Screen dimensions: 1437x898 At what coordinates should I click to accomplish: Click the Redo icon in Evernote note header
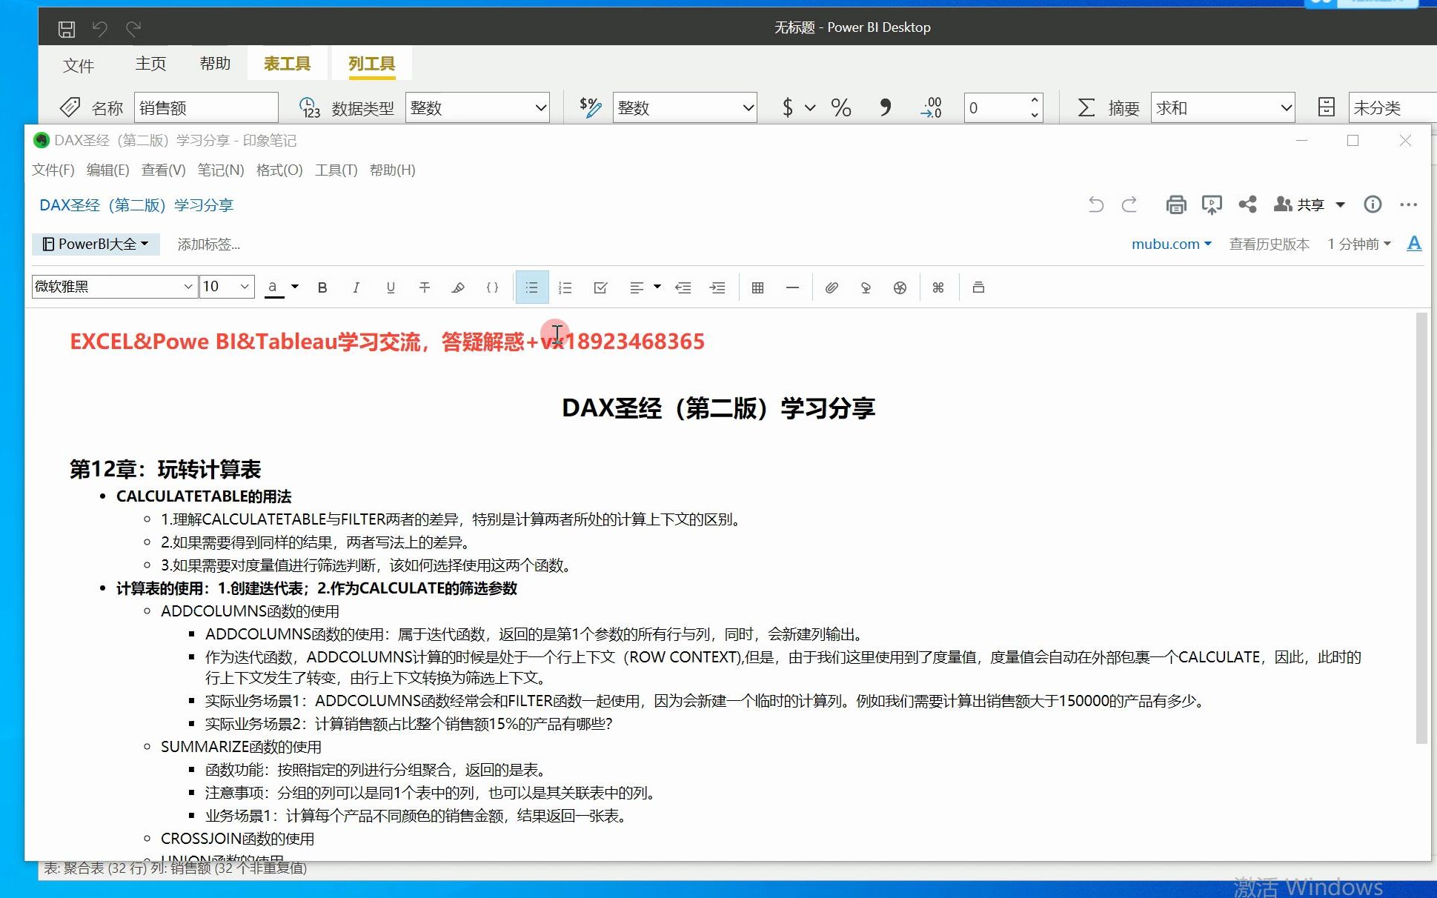coord(1129,204)
